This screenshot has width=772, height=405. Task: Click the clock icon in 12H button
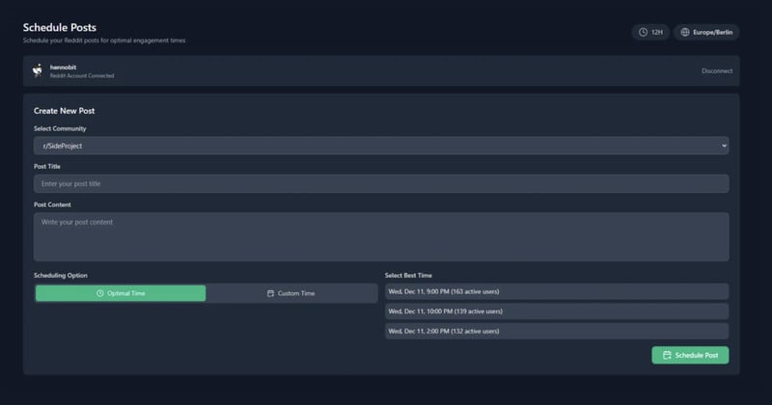tap(644, 32)
